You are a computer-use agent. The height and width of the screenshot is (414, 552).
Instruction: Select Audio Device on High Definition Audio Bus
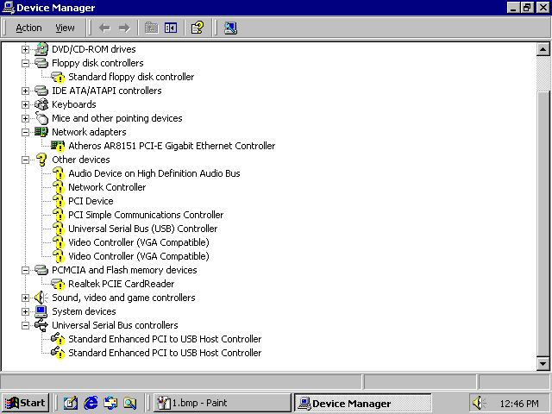click(154, 173)
